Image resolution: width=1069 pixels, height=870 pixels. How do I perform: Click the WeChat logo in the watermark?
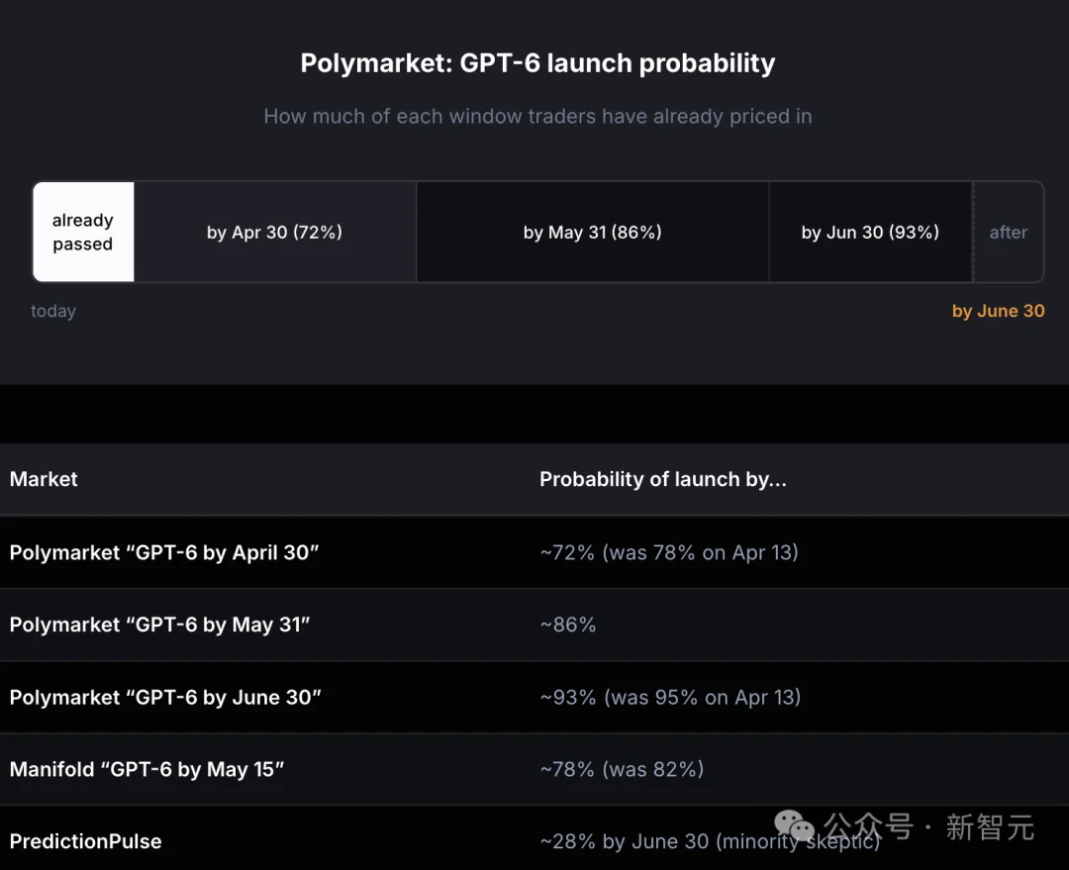795,826
